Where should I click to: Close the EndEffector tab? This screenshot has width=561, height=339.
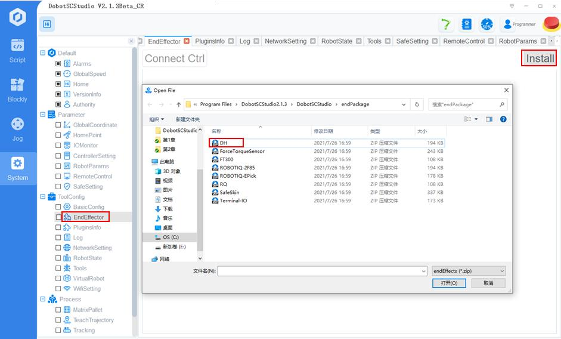pos(187,41)
